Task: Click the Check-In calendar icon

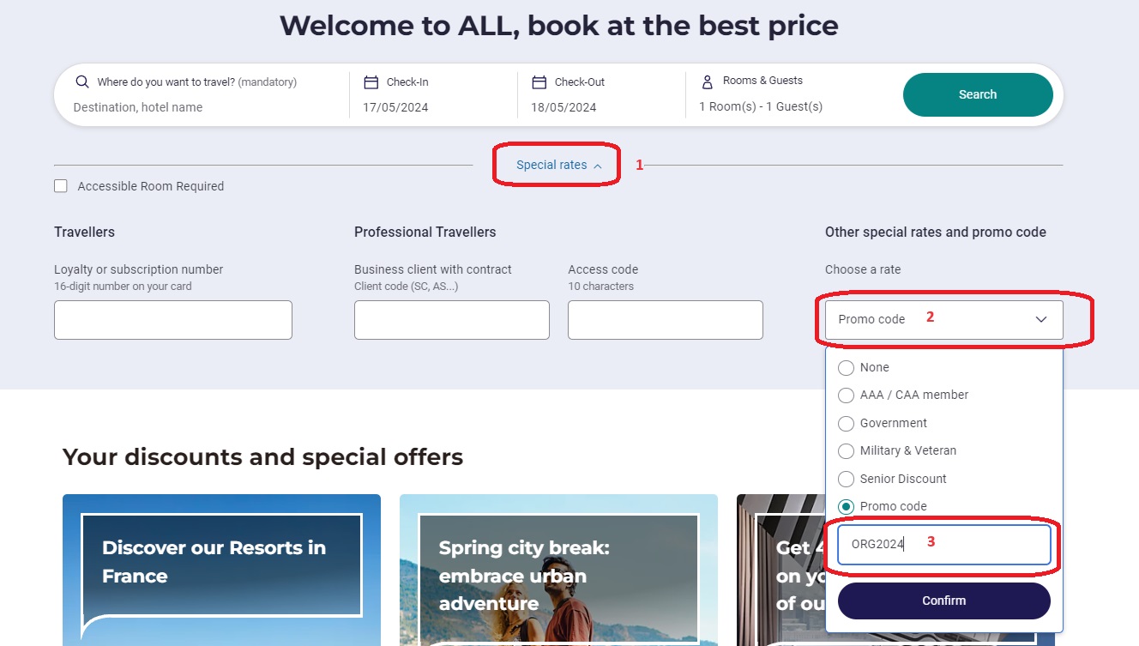Action: point(371,82)
